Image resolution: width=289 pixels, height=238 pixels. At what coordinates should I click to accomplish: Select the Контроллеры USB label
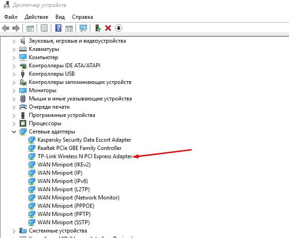[52, 74]
